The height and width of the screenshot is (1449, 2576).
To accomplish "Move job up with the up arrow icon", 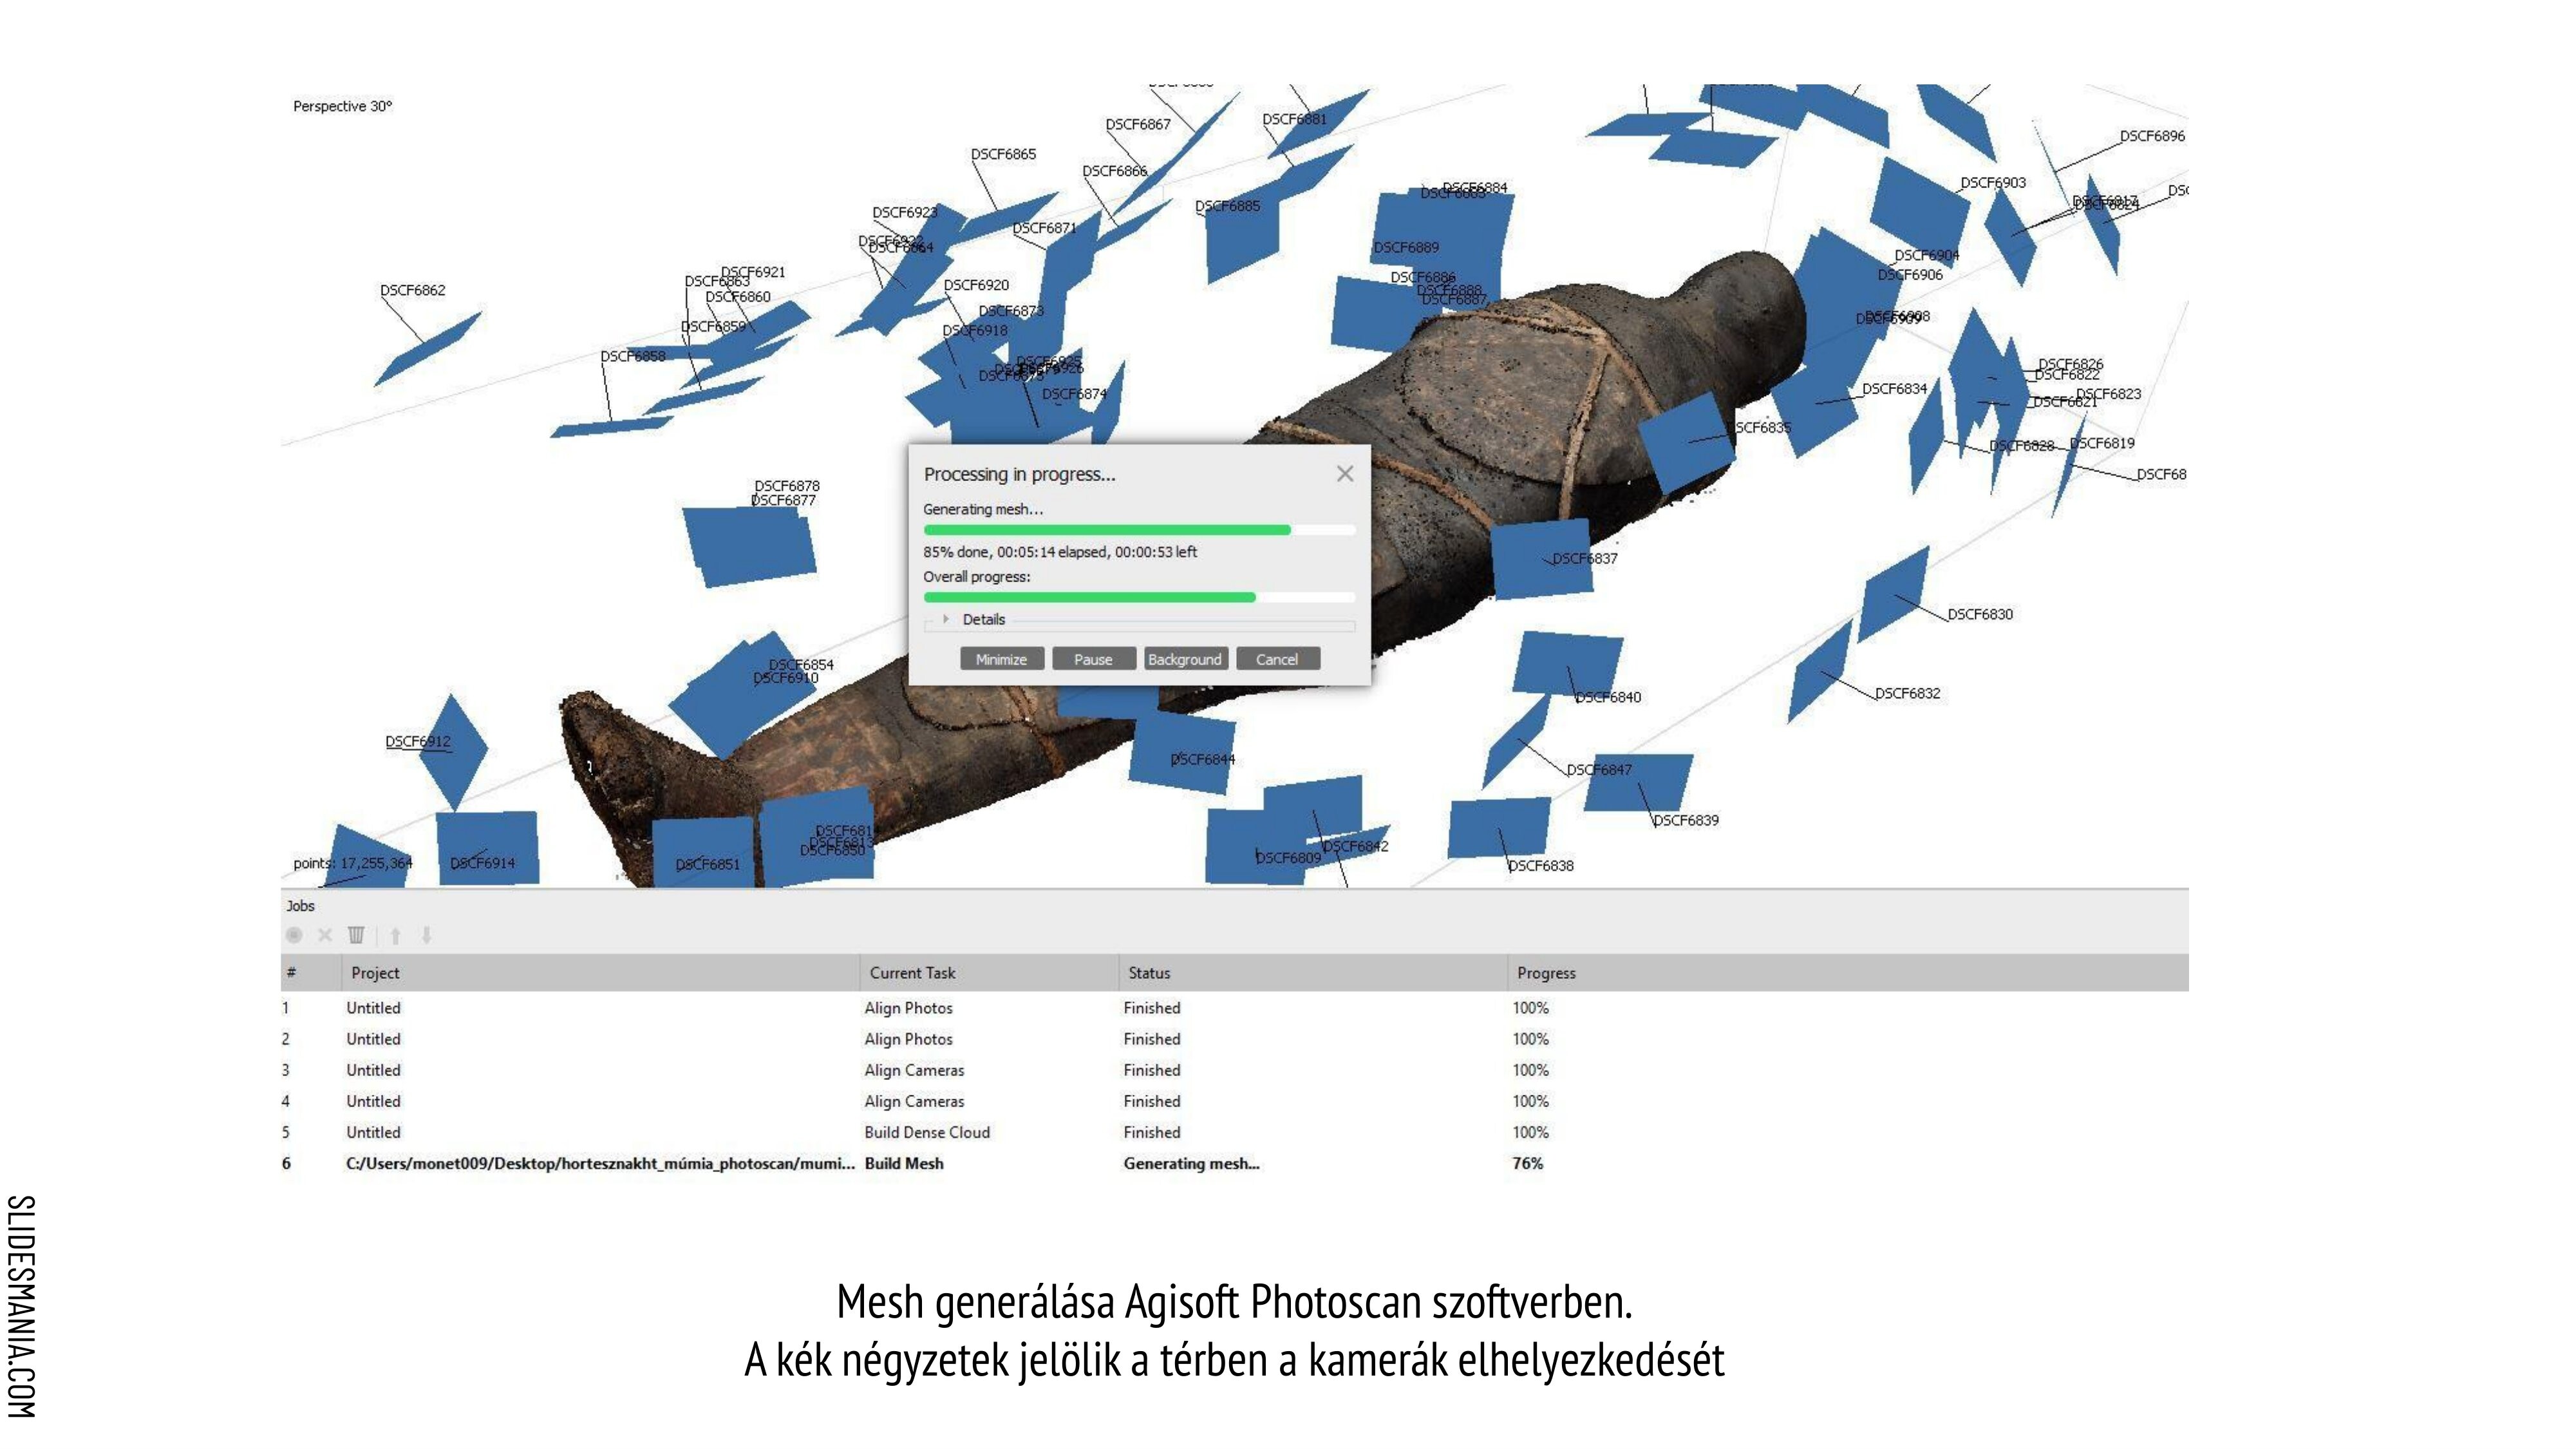I will point(396,936).
